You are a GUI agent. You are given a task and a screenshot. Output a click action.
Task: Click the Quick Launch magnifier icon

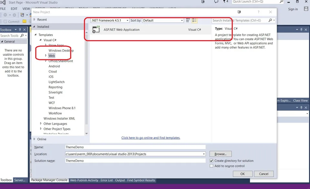tap(281, 1)
